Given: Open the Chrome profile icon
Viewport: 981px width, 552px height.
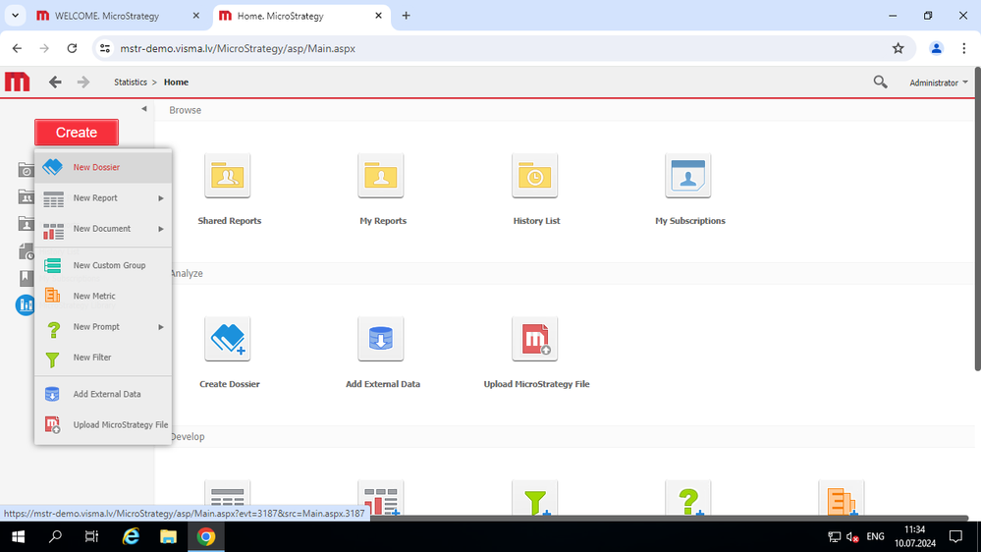Looking at the screenshot, I should [x=936, y=48].
